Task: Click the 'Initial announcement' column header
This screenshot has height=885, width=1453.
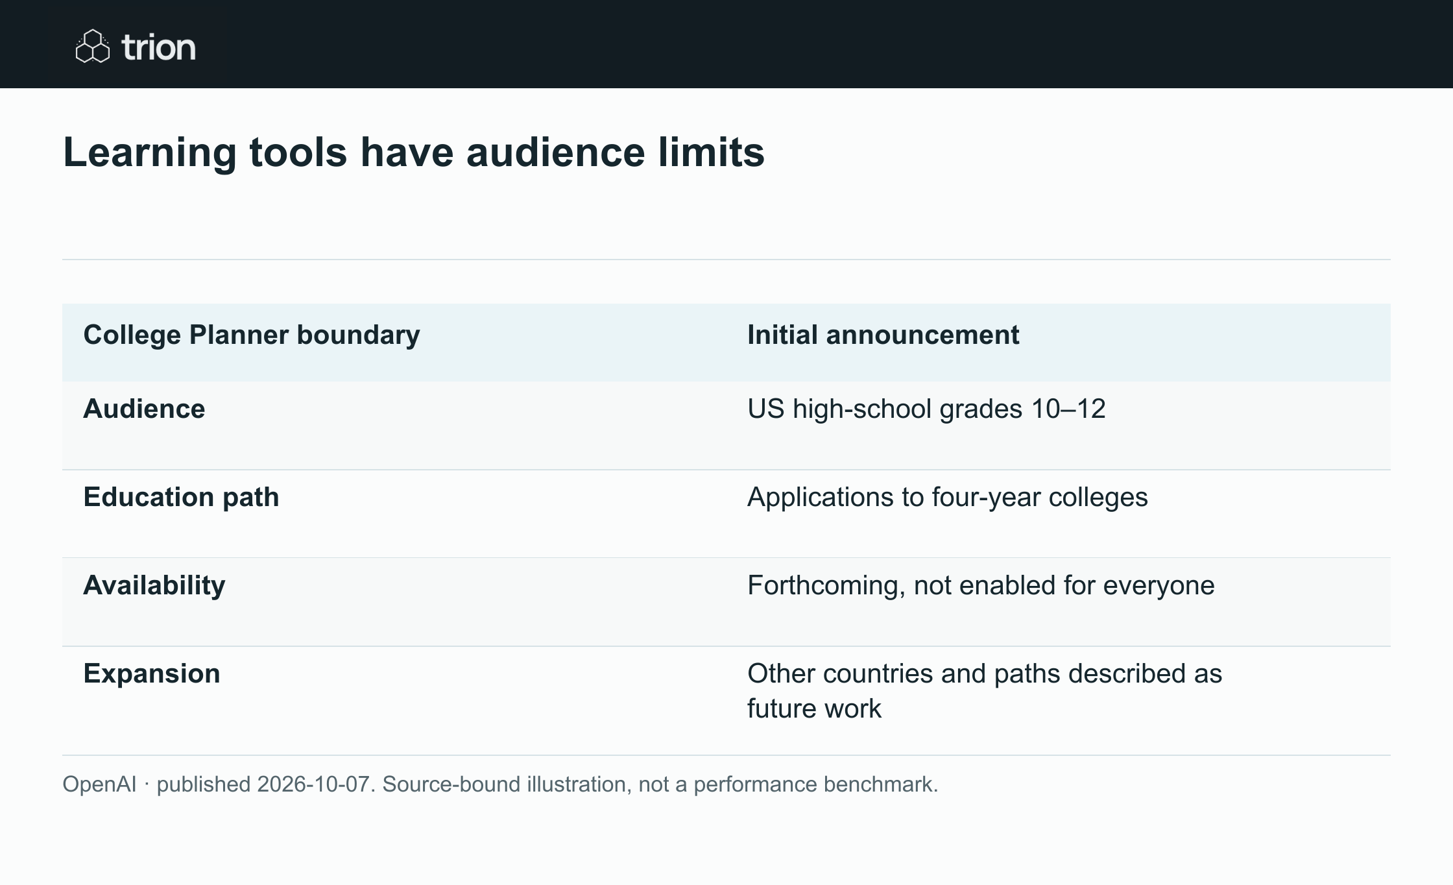Action: point(883,335)
